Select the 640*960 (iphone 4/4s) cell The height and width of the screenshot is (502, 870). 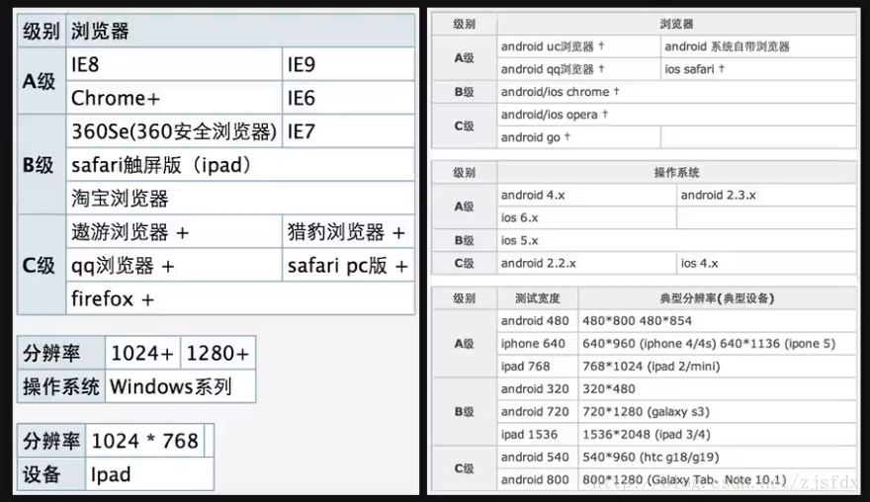[x=717, y=344]
